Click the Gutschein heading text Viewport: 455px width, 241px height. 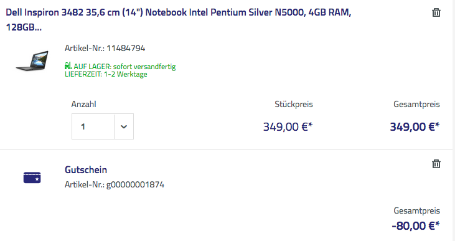point(86,169)
